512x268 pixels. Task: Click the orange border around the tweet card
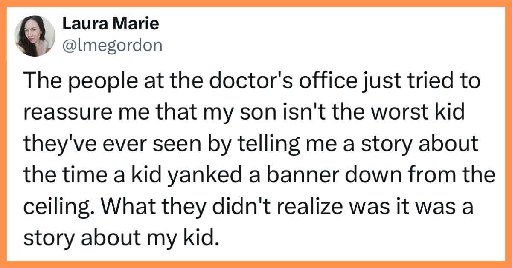click(x=256, y=3)
